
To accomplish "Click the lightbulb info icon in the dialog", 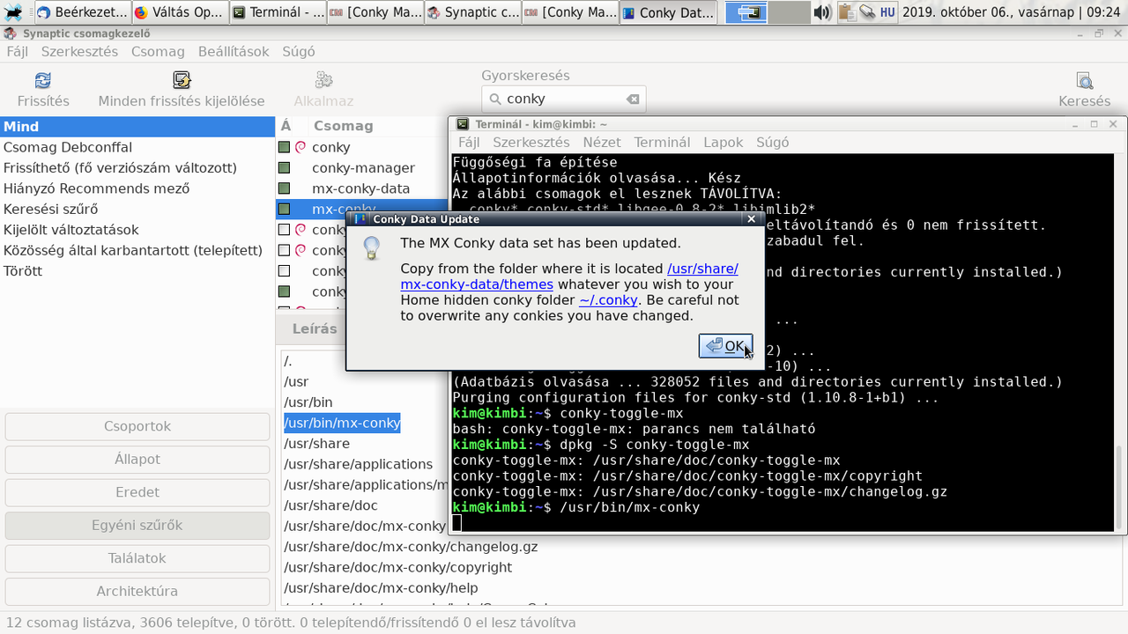I will pos(372,247).
